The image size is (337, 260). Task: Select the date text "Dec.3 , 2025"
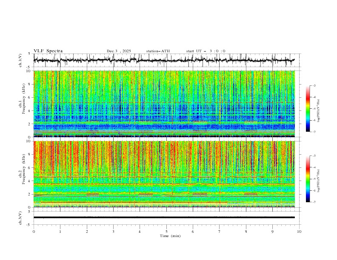pos(119,51)
